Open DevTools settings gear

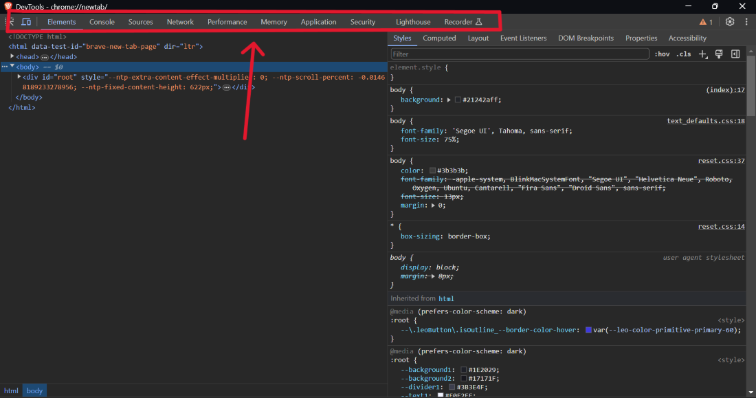coord(730,22)
